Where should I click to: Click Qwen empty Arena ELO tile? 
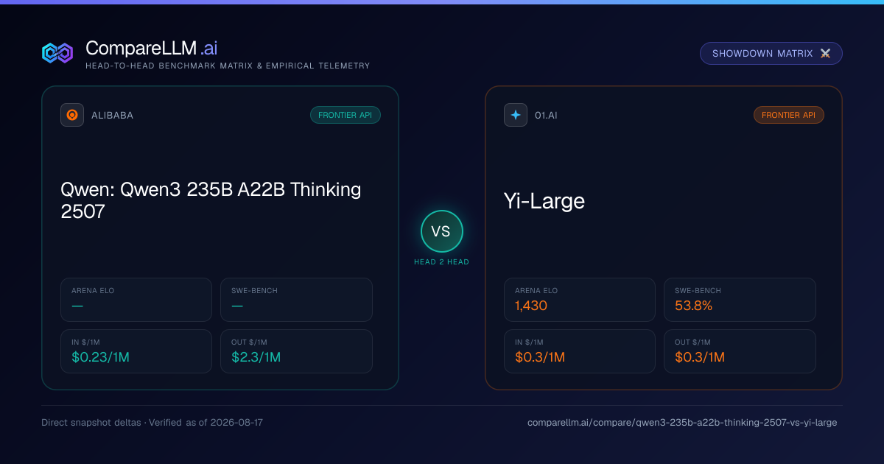pos(136,300)
